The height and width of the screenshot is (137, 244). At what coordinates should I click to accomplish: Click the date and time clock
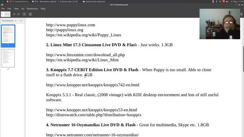237,2
